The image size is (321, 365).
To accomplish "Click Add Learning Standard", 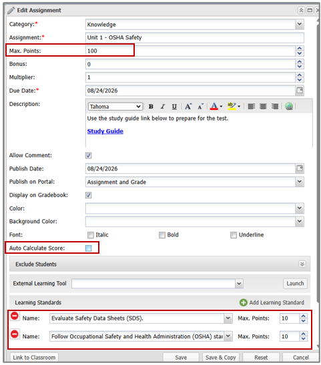I will [272, 302].
